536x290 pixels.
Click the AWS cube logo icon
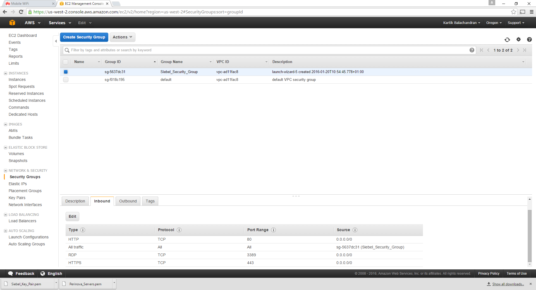[x=12, y=23]
